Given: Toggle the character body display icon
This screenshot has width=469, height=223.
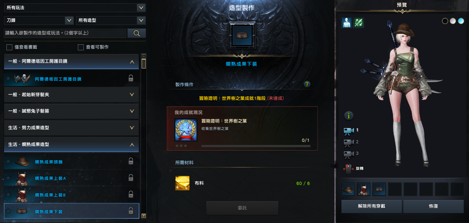Looking at the screenshot, I should click(347, 23).
